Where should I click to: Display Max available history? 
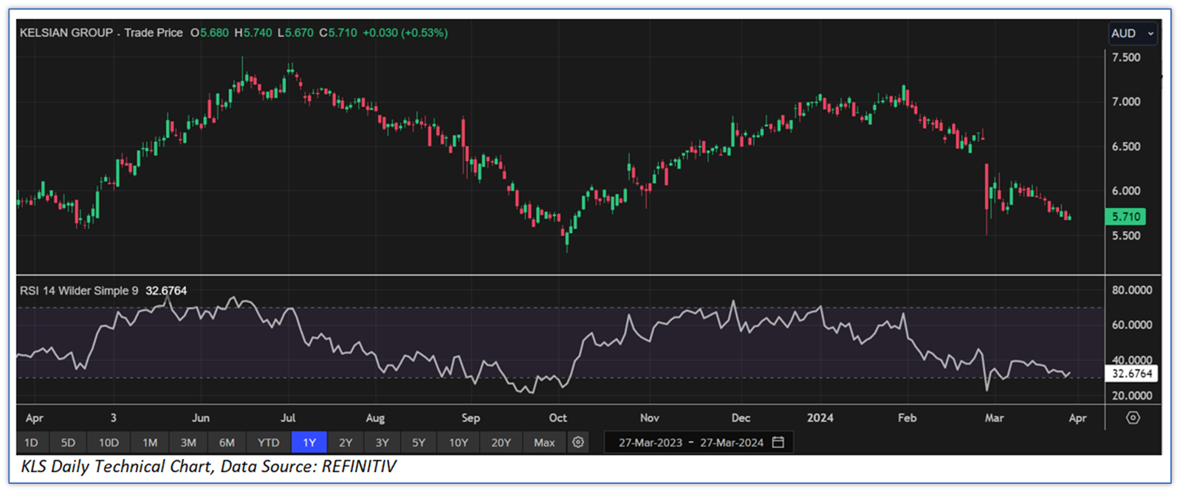pos(544,443)
